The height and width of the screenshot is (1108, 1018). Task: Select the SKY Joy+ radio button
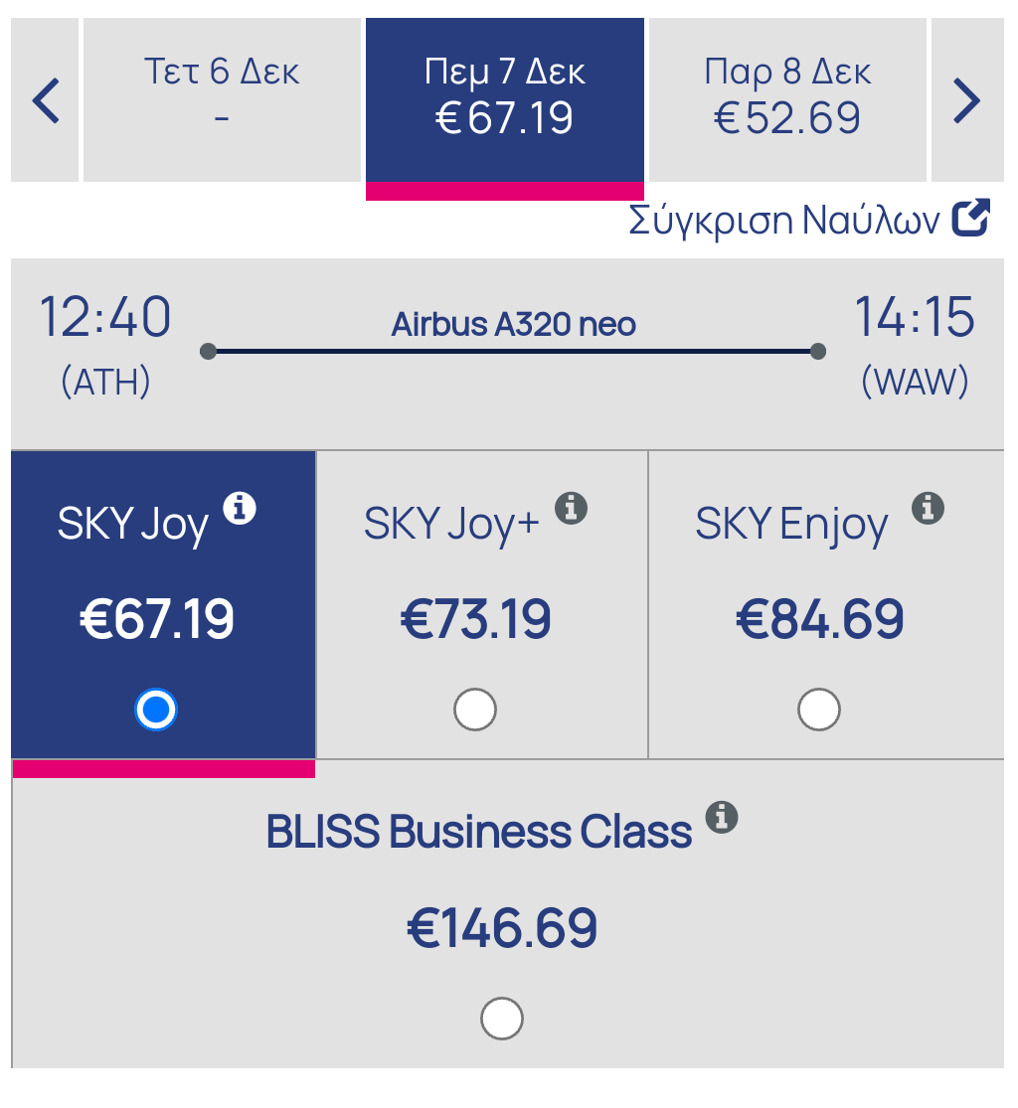click(x=475, y=710)
